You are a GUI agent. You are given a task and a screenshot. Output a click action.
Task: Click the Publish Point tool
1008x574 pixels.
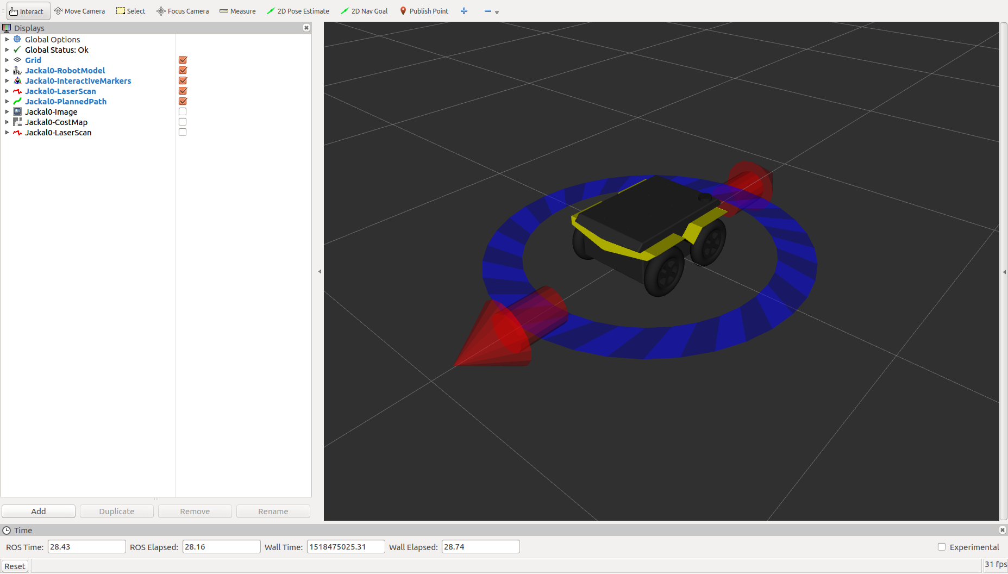(x=424, y=11)
